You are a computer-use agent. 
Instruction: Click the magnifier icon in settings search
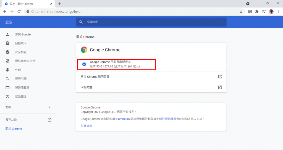click(x=81, y=22)
